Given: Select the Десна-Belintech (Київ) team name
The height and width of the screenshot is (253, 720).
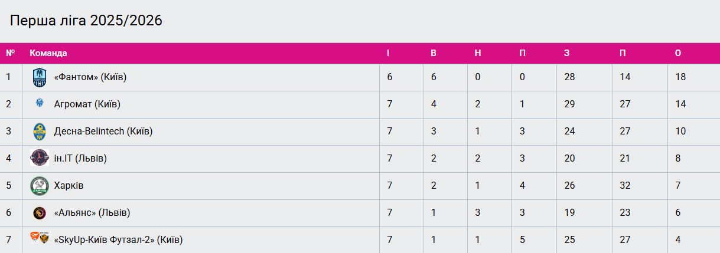Looking at the screenshot, I should point(103,132).
